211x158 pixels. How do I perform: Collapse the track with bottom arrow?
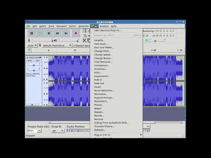32,104
